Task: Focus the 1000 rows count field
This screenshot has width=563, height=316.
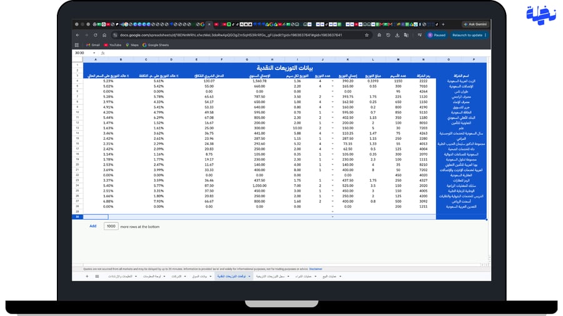Action: click(111, 226)
